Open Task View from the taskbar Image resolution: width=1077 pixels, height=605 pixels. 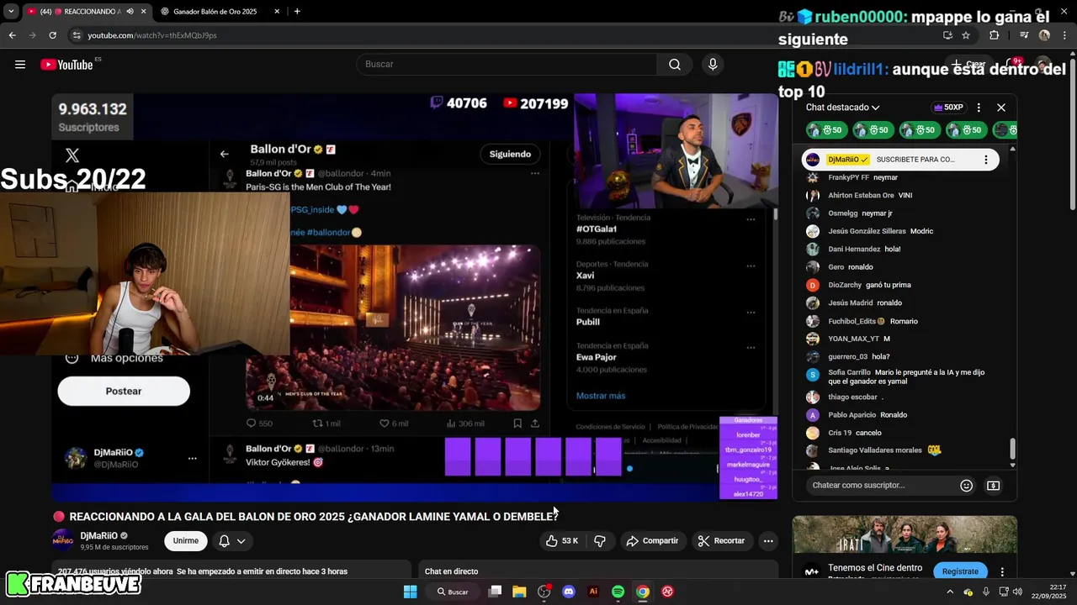pos(495,592)
